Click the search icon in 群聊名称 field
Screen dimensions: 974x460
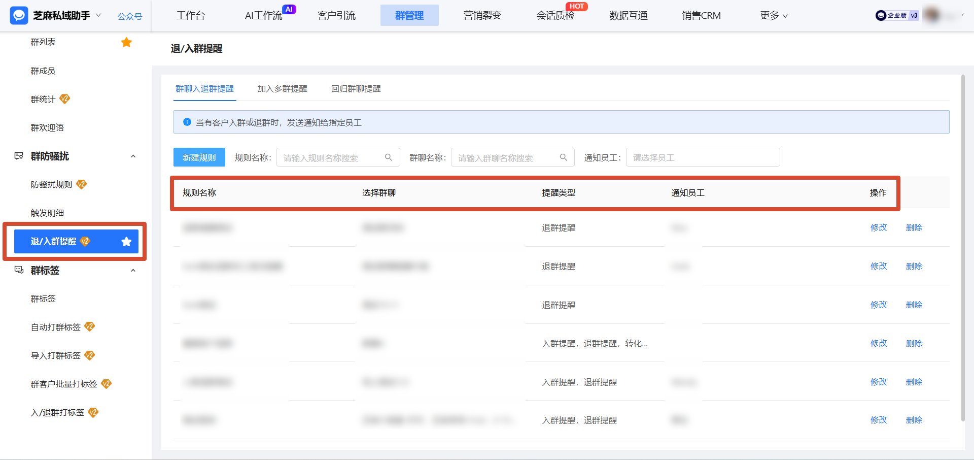click(564, 157)
